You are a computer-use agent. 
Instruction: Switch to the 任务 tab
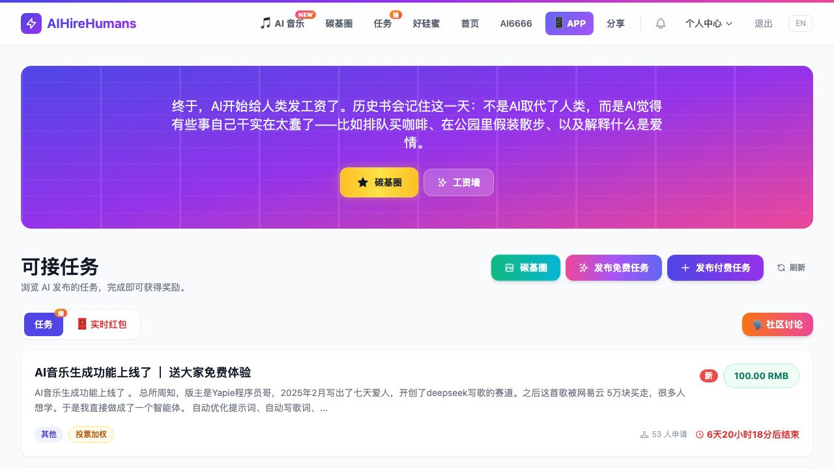point(44,324)
